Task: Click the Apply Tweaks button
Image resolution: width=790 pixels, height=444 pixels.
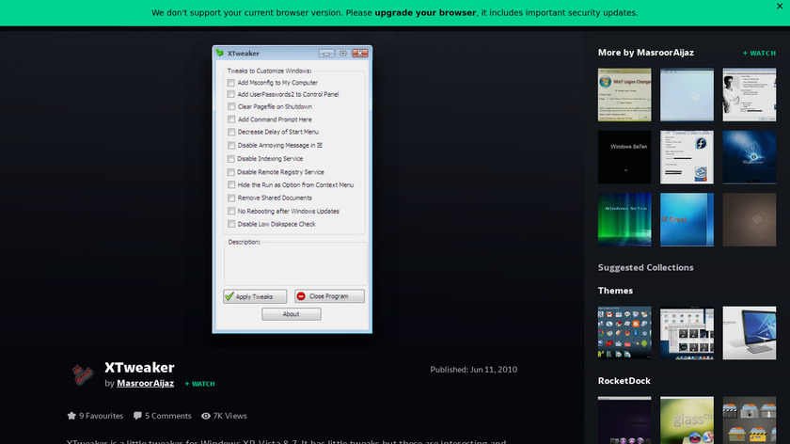Action: [255, 296]
